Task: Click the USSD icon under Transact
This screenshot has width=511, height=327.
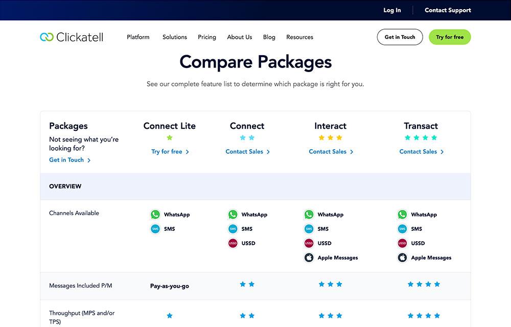Action: pos(402,243)
